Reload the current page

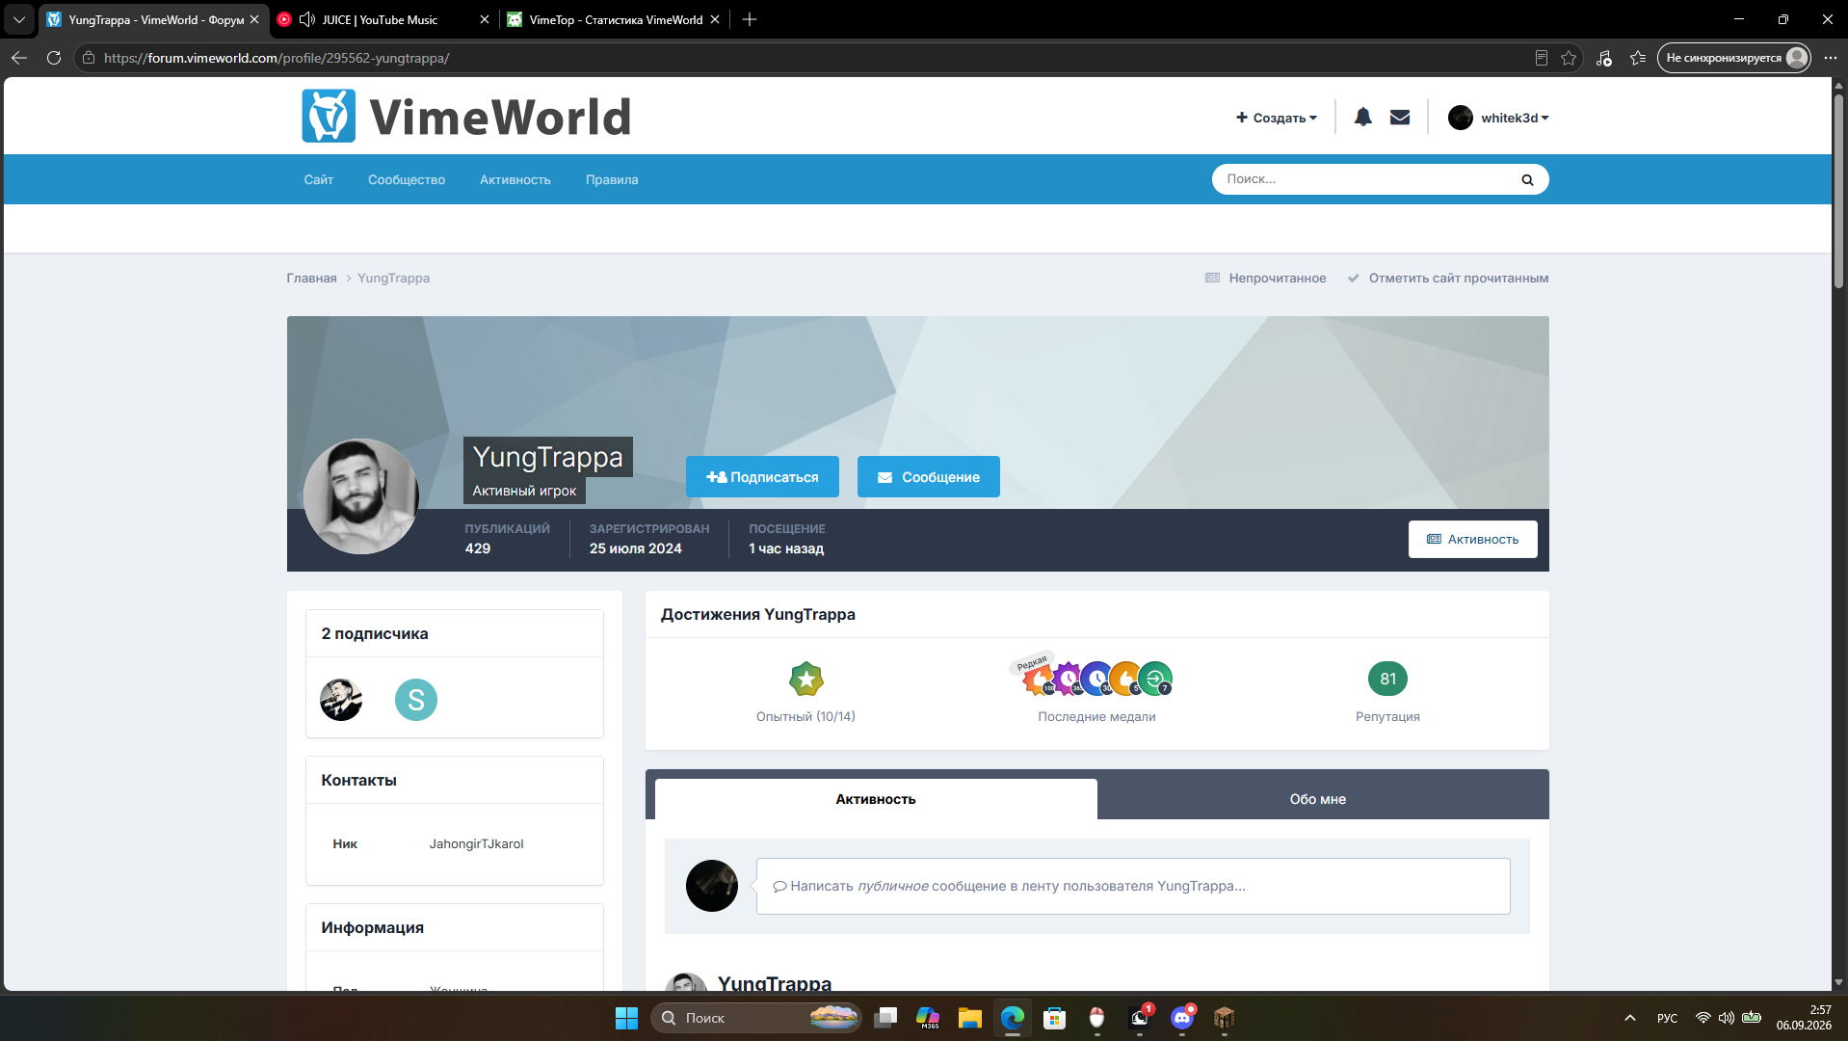tap(54, 58)
